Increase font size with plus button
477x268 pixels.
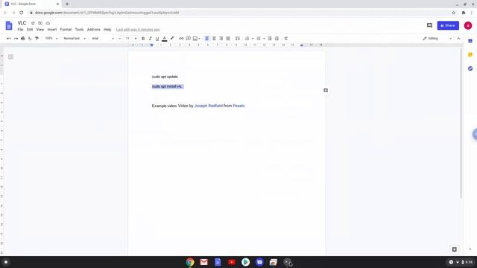click(x=136, y=39)
